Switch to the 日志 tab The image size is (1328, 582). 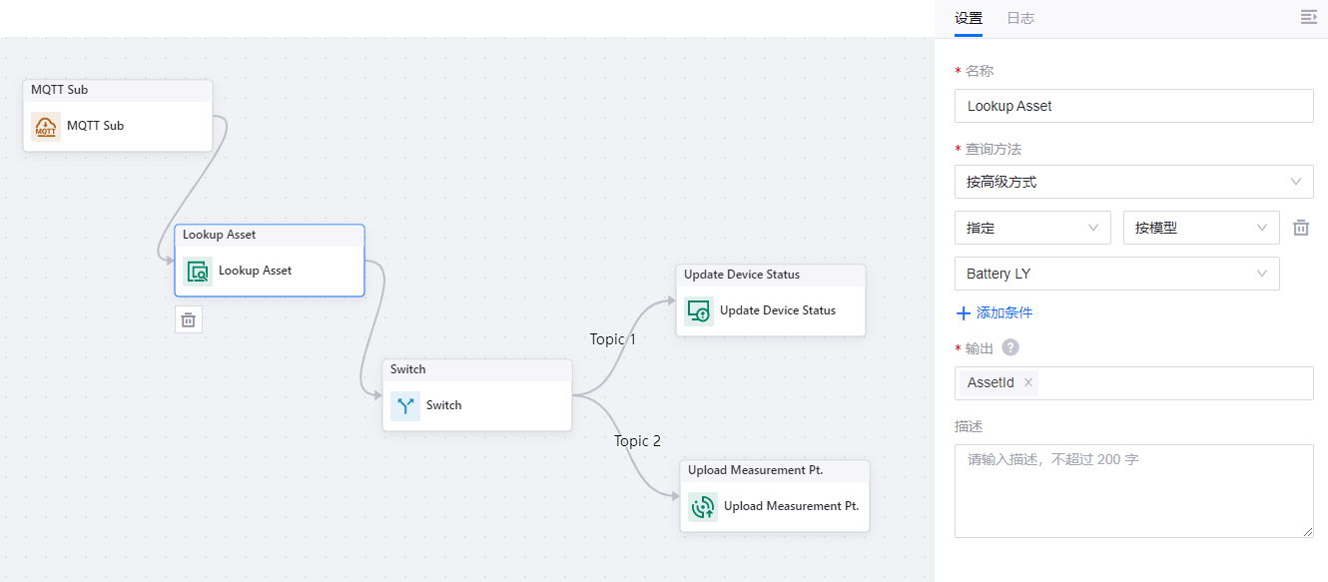coord(1020,18)
